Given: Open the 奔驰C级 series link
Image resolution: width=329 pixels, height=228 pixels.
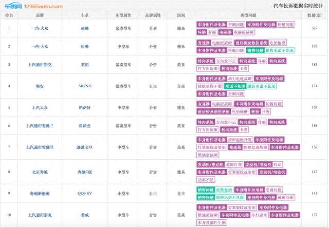Looking at the screenshot, I should [84, 172].
